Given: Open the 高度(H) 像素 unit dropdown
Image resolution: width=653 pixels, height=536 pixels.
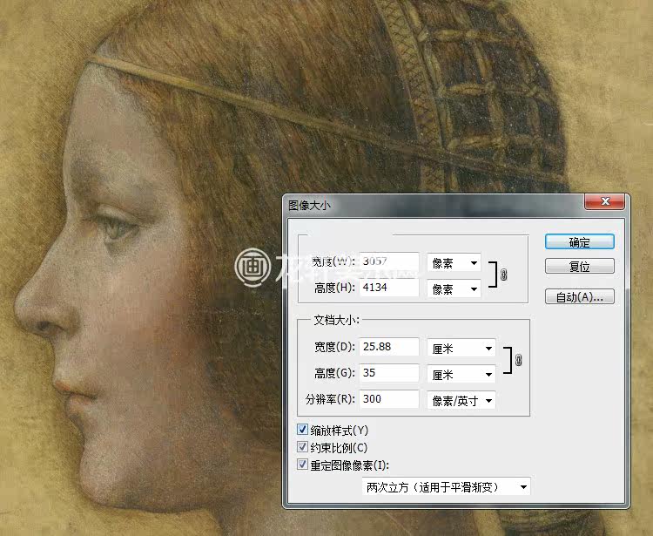Looking at the screenshot, I should point(454,288).
